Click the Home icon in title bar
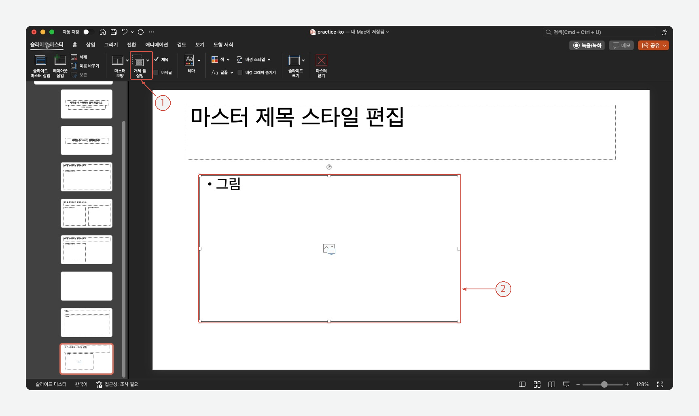Image resolution: width=699 pixels, height=416 pixels. pos(103,32)
